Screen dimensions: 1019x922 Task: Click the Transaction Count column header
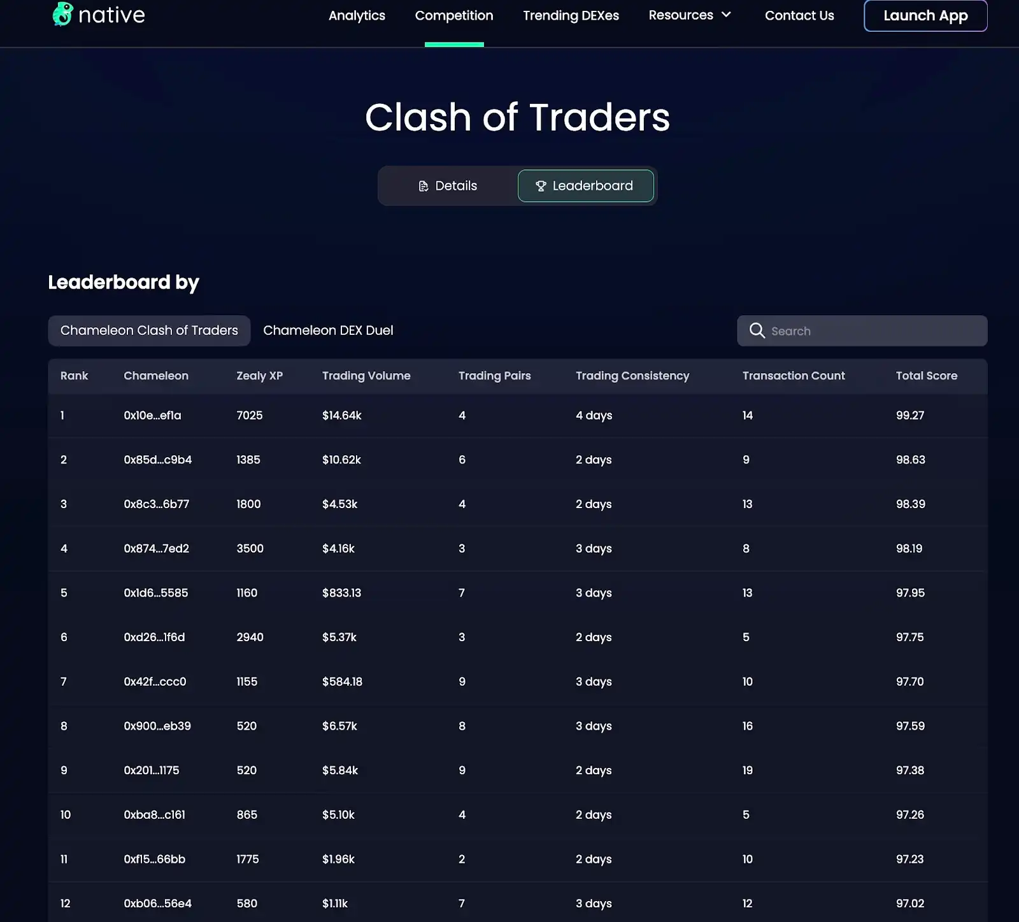pyautogui.click(x=794, y=376)
